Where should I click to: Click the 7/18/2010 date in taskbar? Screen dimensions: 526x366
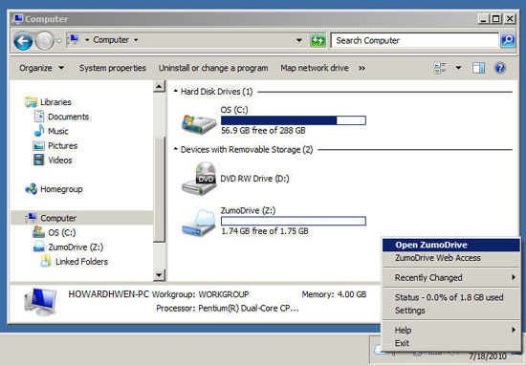tap(487, 356)
